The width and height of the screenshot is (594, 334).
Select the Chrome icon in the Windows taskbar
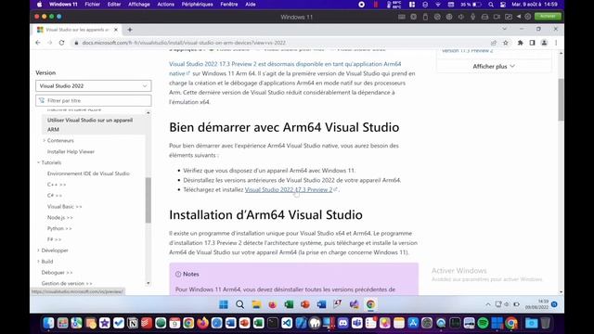(x=370, y=304)
